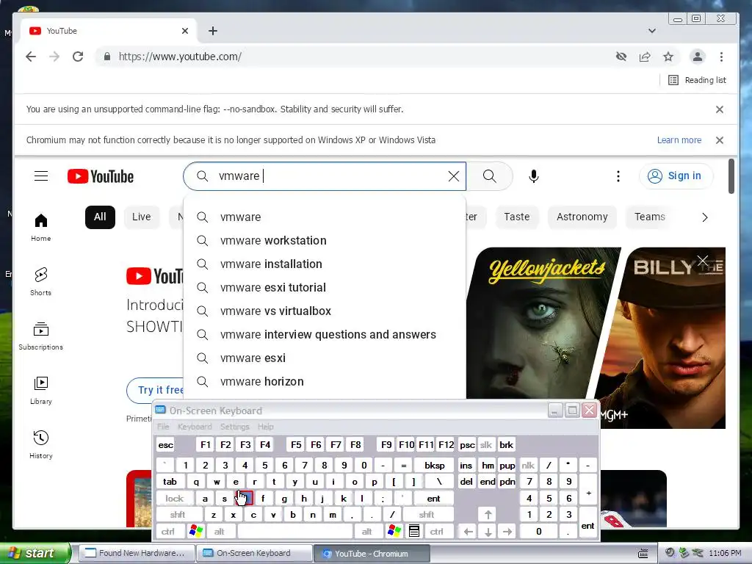Open the browser profile avatar button

(x=698, y=57)
